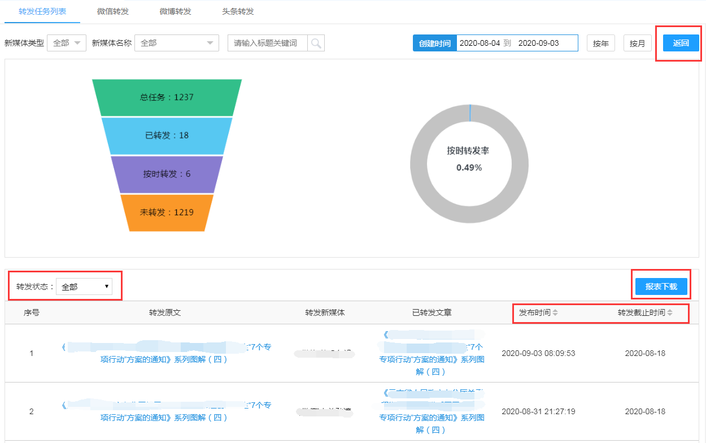Expand the 新媒体名称 dropdown
Screen dimensions: 706x443
click(176, 43)
